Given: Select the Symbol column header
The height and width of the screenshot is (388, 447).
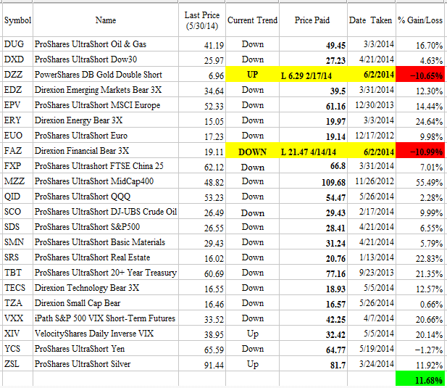Looking at the screenshot, I should coord(17,20).
